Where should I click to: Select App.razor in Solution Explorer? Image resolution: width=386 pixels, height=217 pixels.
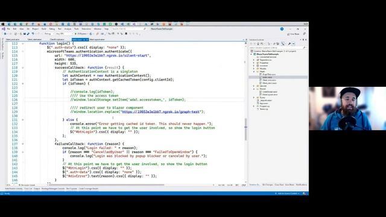pyautogui.click(x=264, y=103)
